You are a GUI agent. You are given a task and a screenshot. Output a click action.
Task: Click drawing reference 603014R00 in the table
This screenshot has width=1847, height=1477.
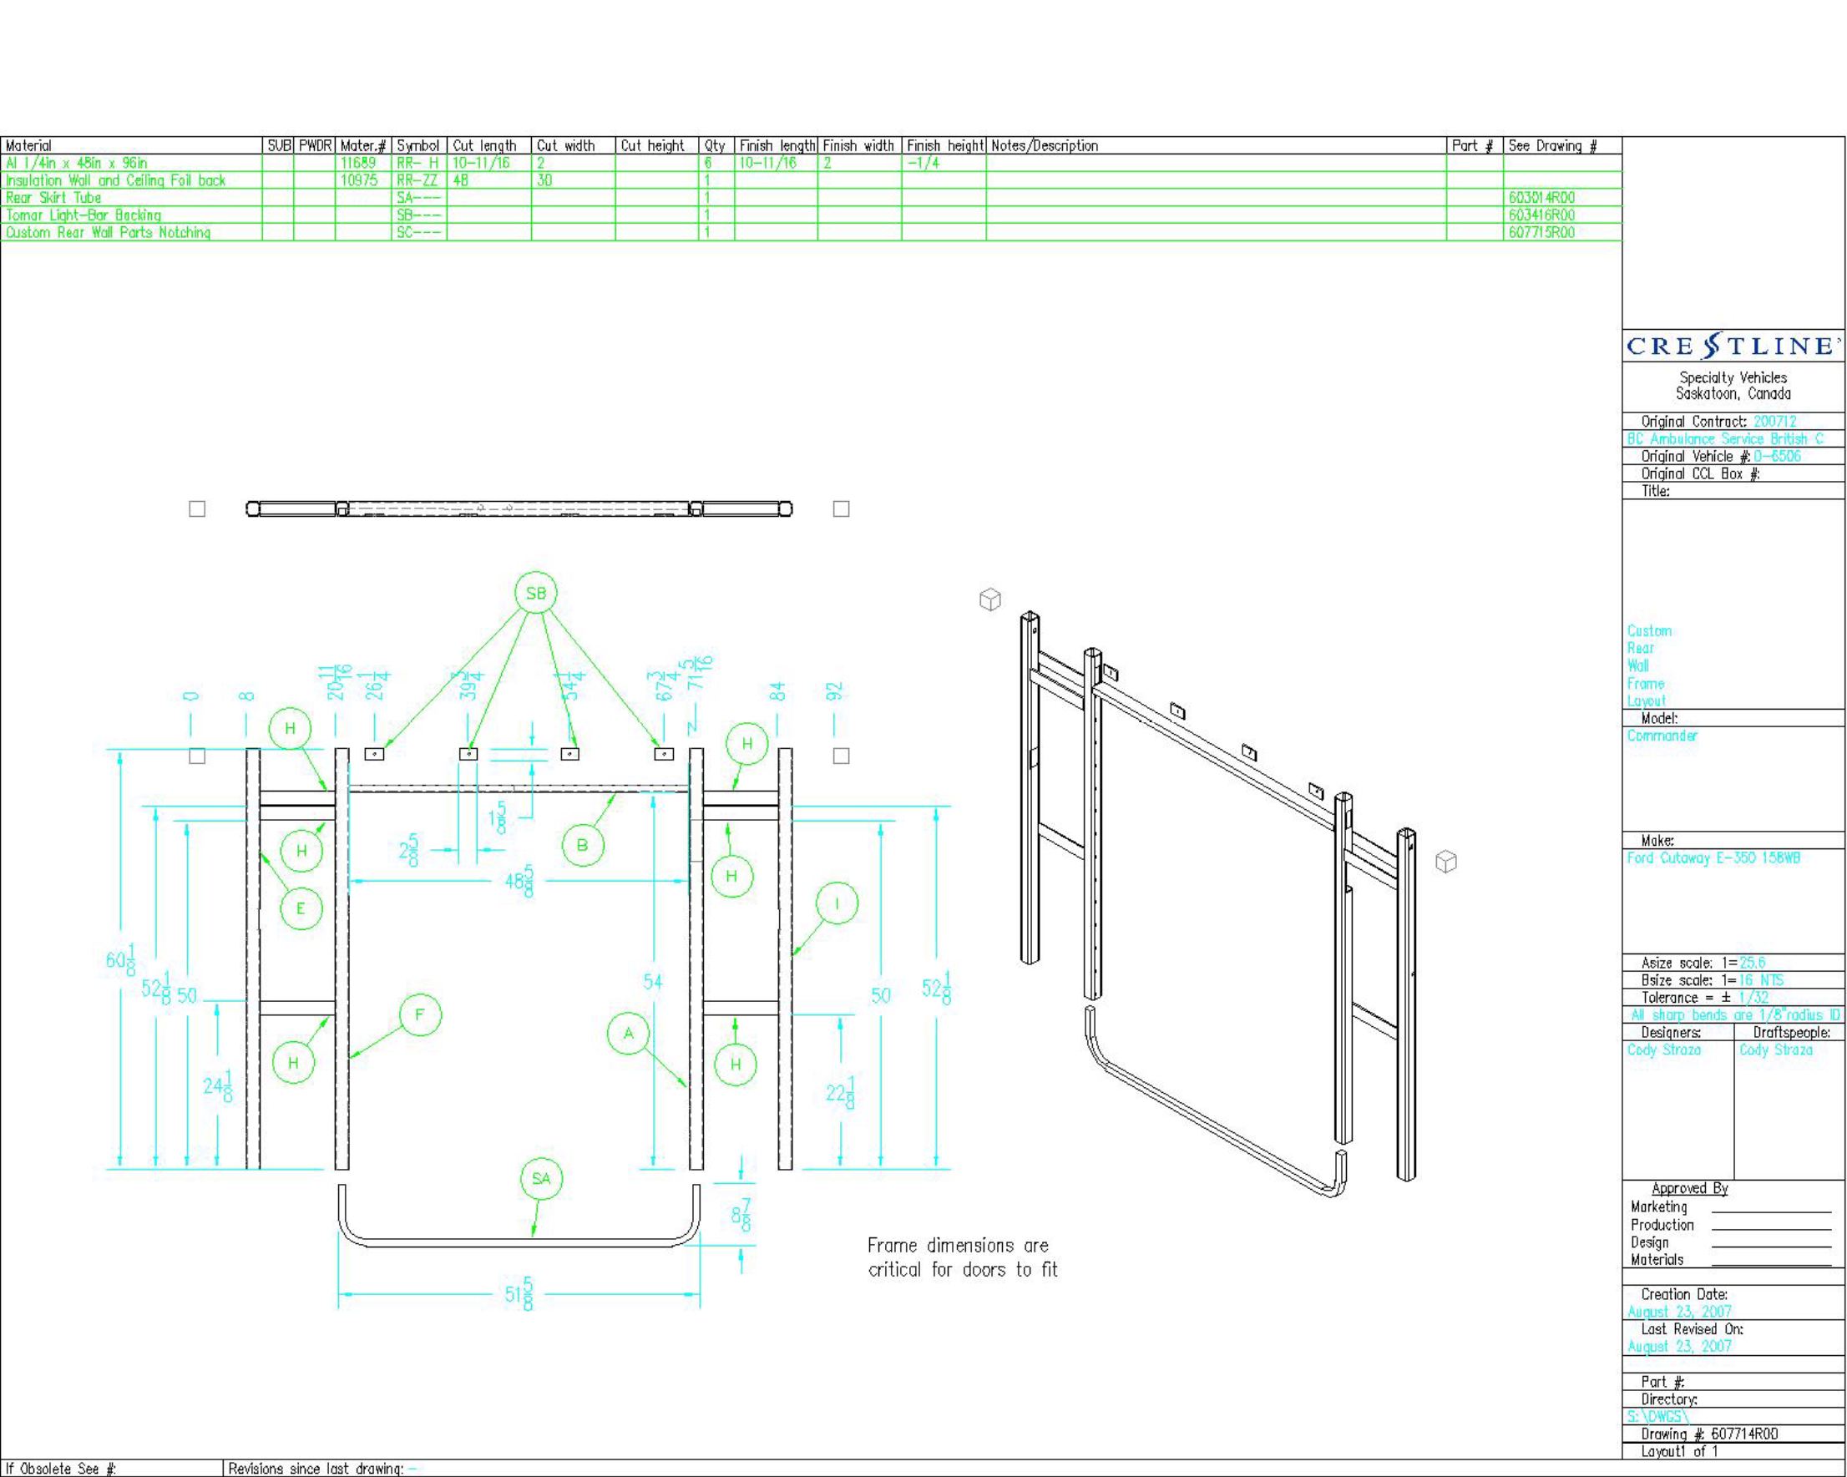click(1542, 198)
